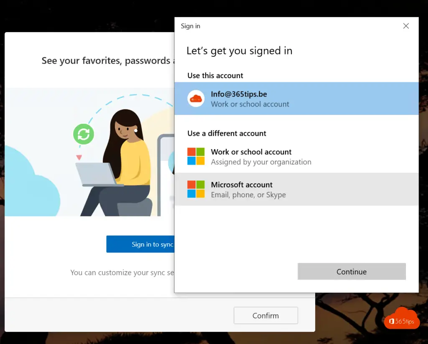Click the 365tips cloud avatar icon

(196, 99)
